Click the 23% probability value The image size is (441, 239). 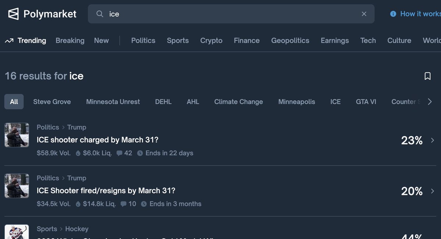(x=412, y=140)
